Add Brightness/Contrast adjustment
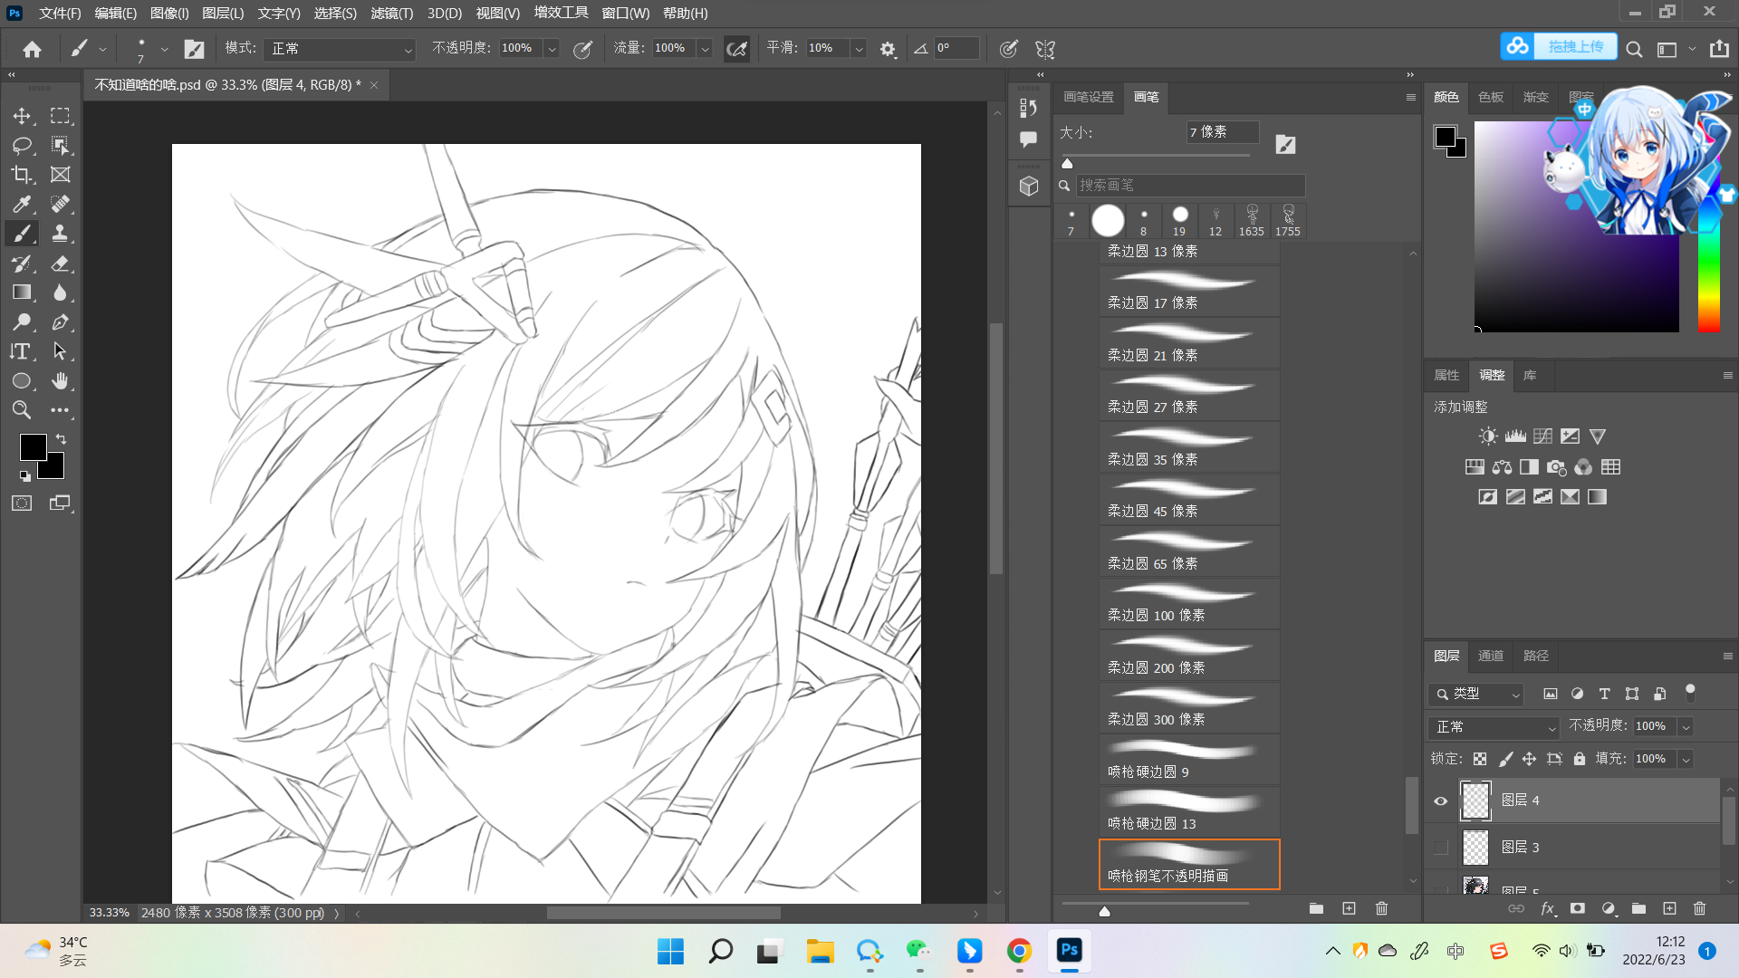Viewport: 1739px width, 978px height. point(1488,436)
